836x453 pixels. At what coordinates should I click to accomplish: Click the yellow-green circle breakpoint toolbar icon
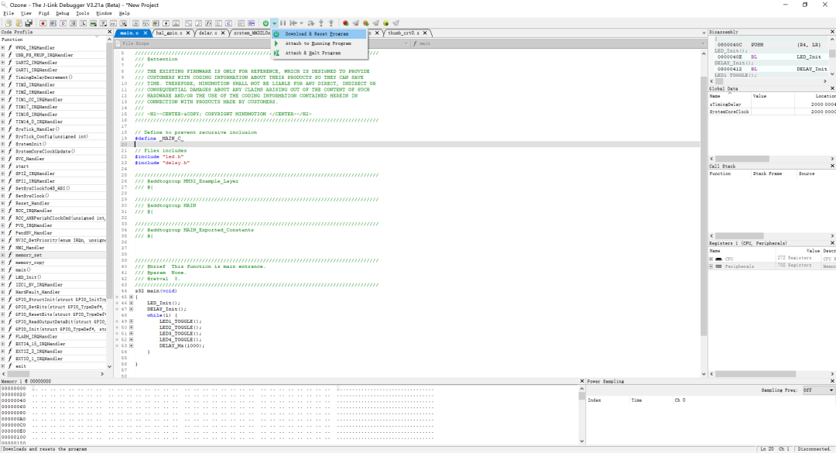(386, 23)
